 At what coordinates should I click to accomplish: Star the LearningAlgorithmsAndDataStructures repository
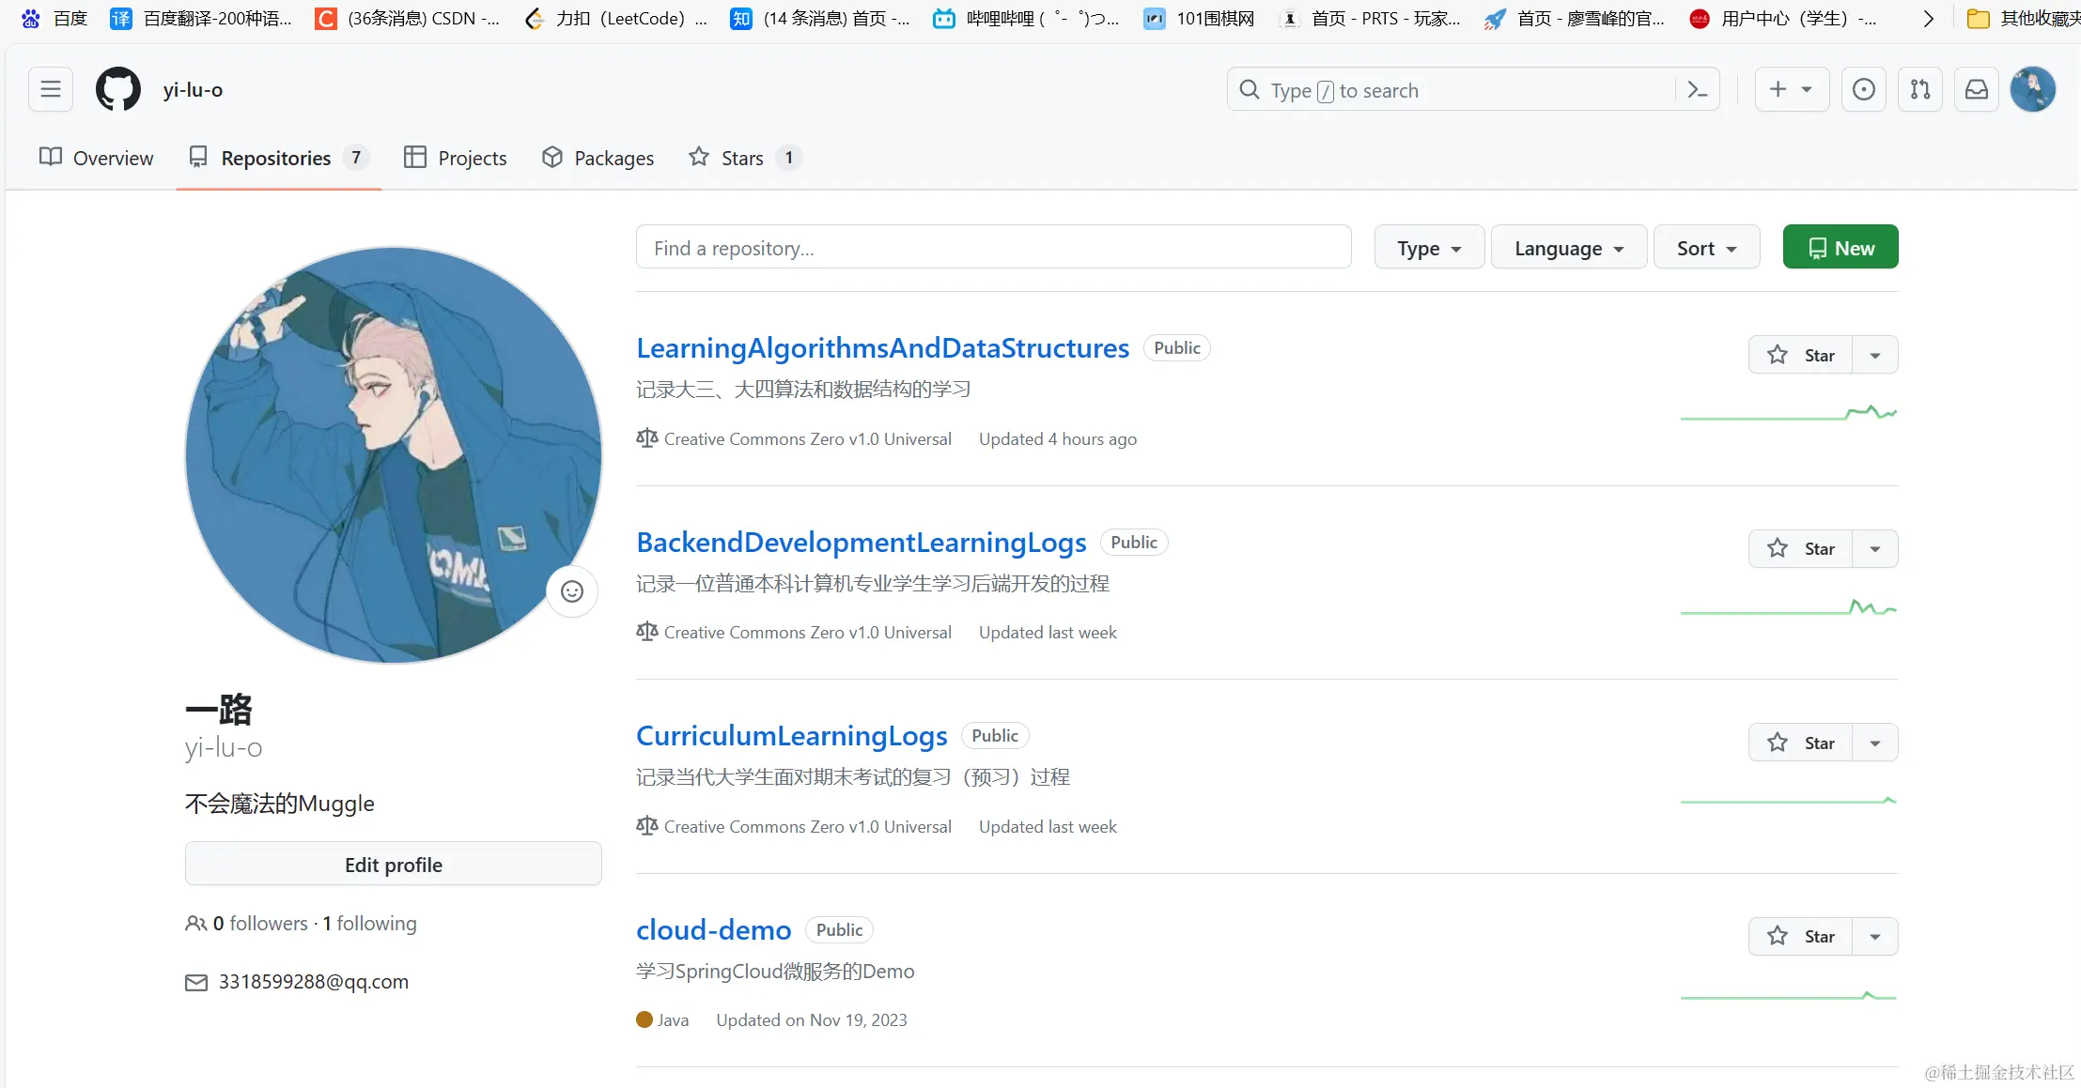point(1800,355)
